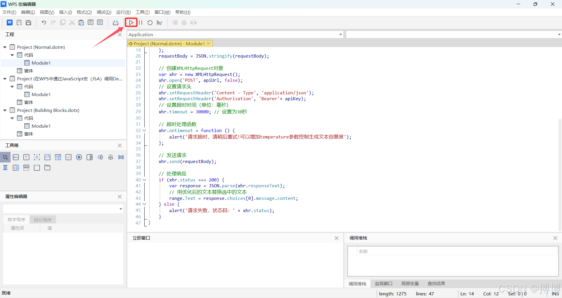Click the insert breakpoint icon with down arrows
Screen dimensions: 562x298
116,22
